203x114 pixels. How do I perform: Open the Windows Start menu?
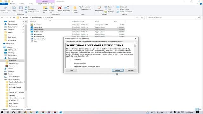click(x=2, y=112)
